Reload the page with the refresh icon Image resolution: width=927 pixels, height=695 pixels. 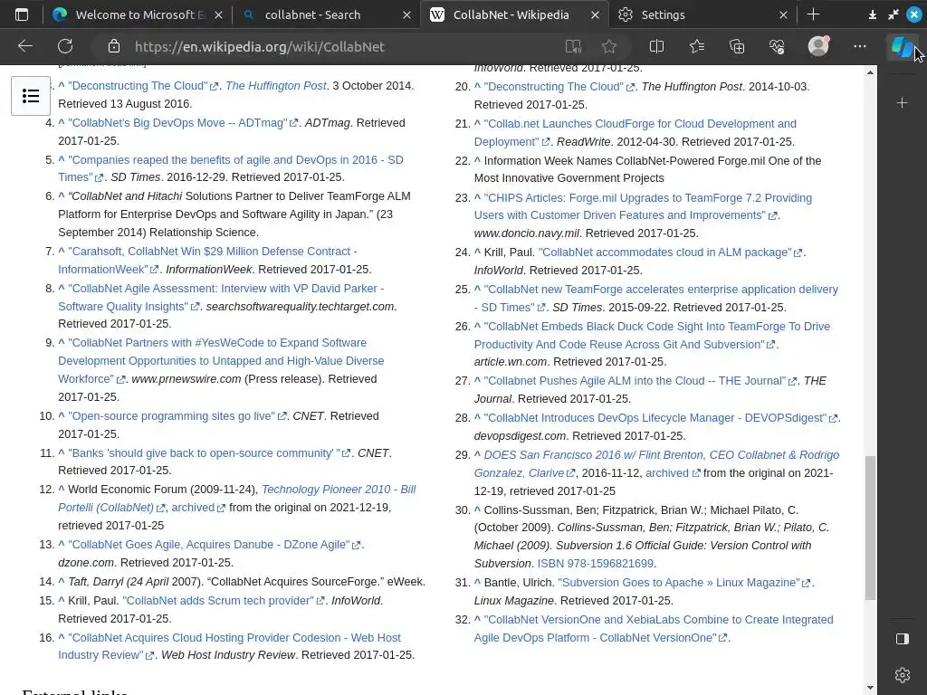[65, 46]
